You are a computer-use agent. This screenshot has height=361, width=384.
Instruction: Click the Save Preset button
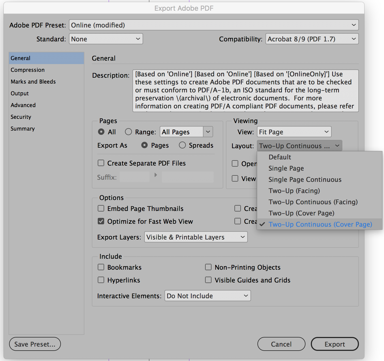coord(35,344)
